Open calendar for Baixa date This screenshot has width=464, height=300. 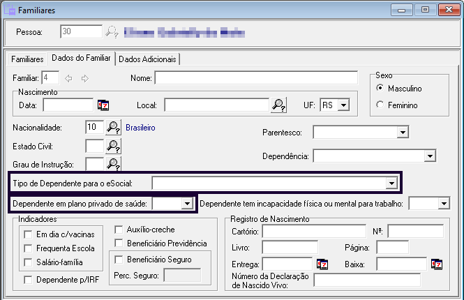click(436, 264)
